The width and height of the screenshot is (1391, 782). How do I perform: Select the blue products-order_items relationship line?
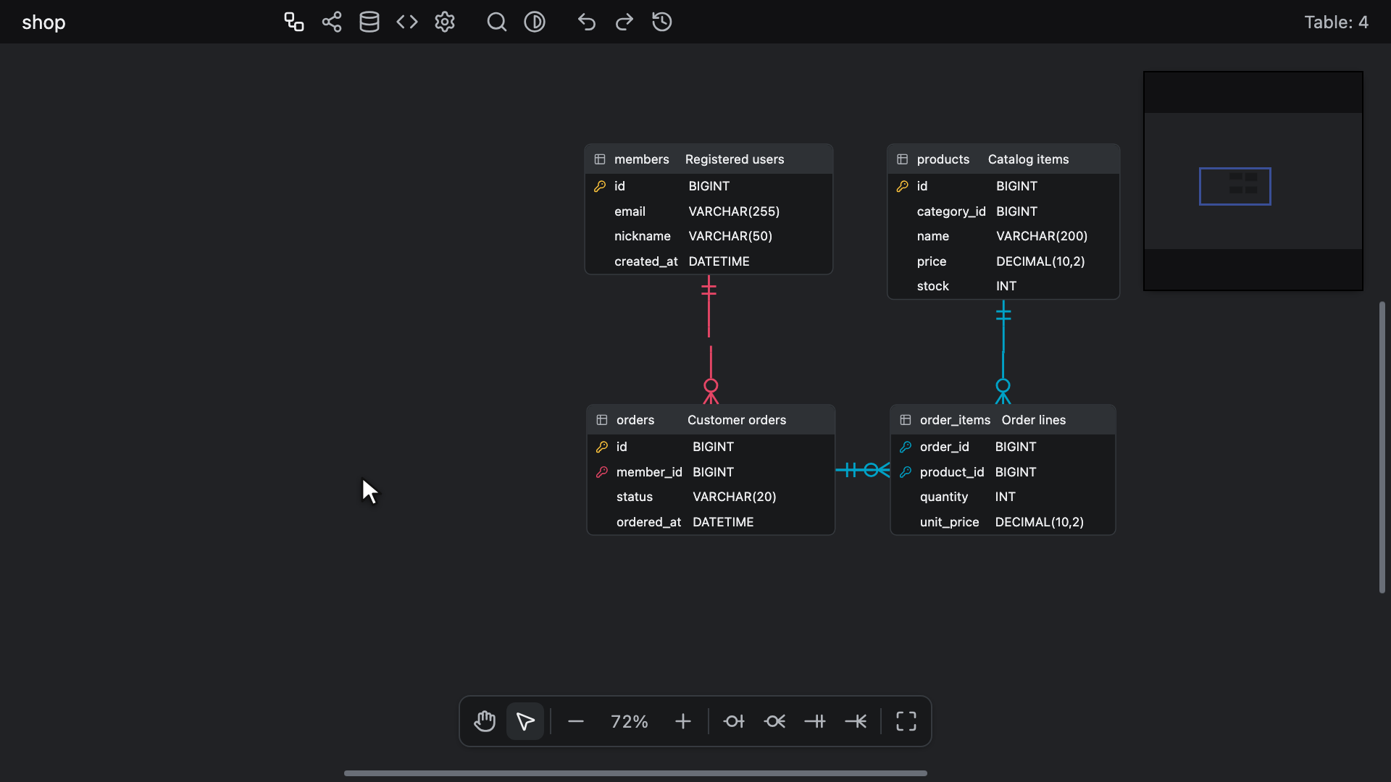click(x=1003, y=340)
